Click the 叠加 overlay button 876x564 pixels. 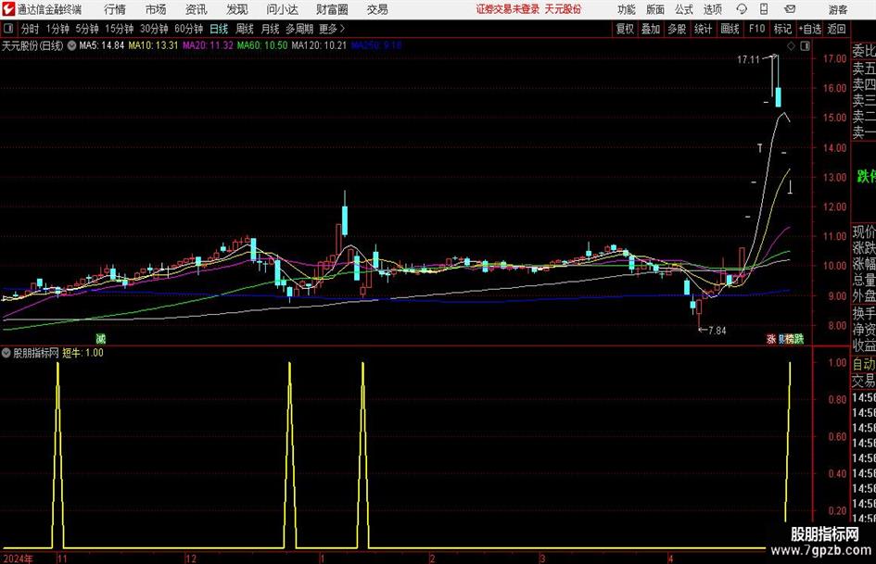[651, 29]
